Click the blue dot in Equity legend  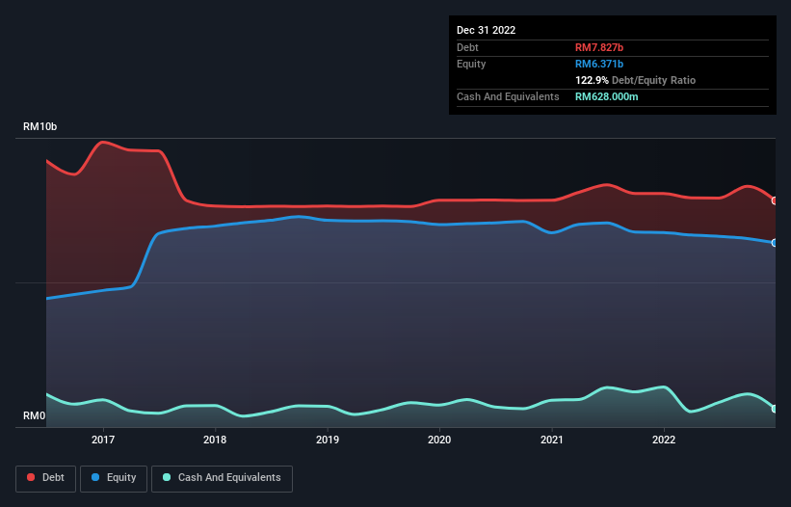tap(95, 477)
